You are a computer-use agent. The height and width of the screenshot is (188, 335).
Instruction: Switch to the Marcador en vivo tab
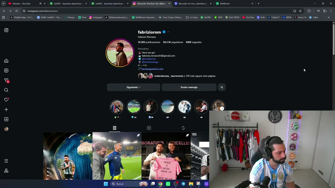[x=193, y=4]
